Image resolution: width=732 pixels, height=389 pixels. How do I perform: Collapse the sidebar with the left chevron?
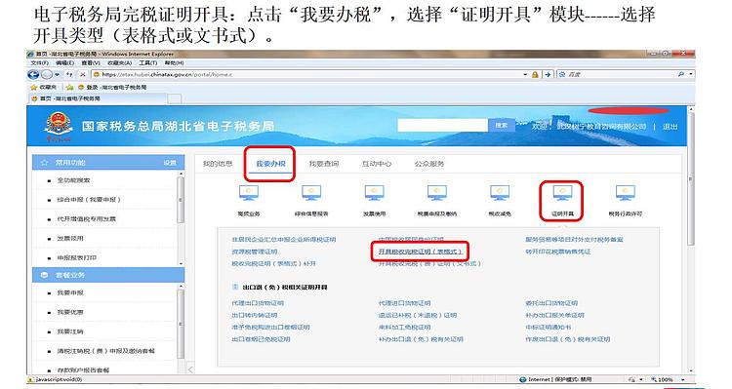tap(190, 370)
